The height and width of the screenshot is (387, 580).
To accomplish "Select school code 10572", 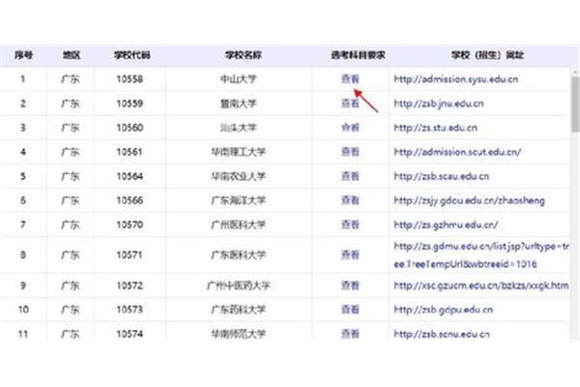I will tap(130, 285).
